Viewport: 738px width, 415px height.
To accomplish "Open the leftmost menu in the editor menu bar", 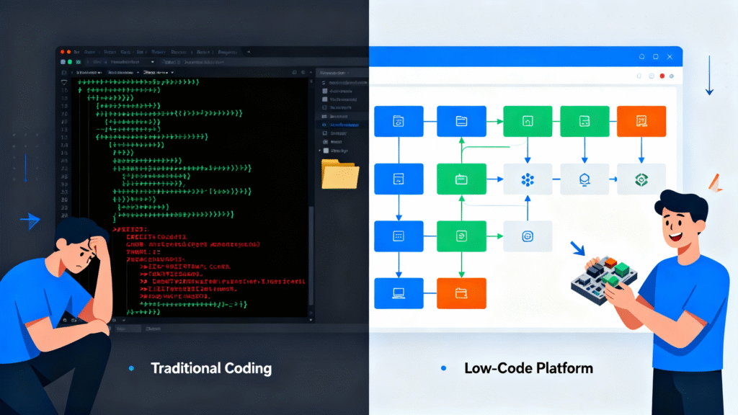I will pyautogui.click(x=76, y=52).
